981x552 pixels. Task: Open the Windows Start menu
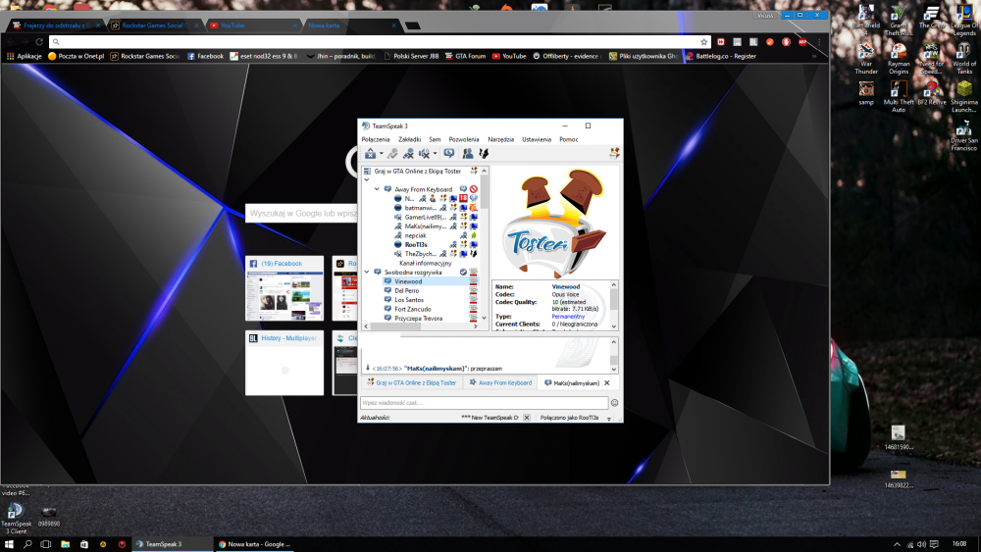click(x=9, y=544)
